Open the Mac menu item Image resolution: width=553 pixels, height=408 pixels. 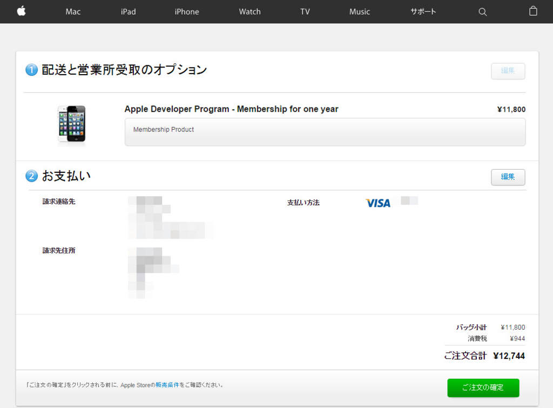click(x=73, y=12)
